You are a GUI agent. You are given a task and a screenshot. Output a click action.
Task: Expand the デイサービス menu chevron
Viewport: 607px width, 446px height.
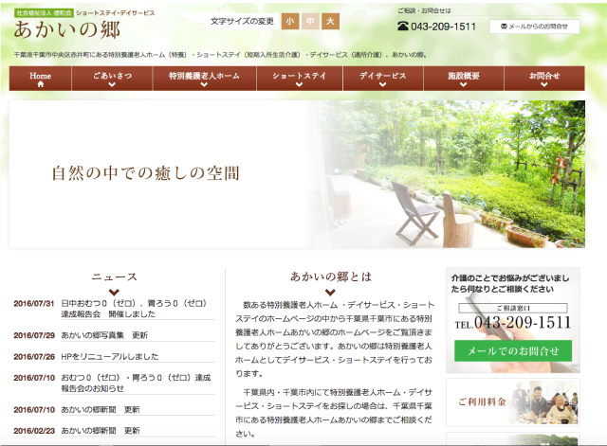382,84
